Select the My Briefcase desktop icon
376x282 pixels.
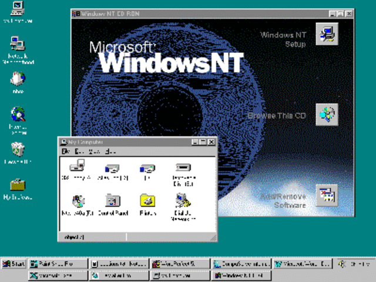click(18, 184)
